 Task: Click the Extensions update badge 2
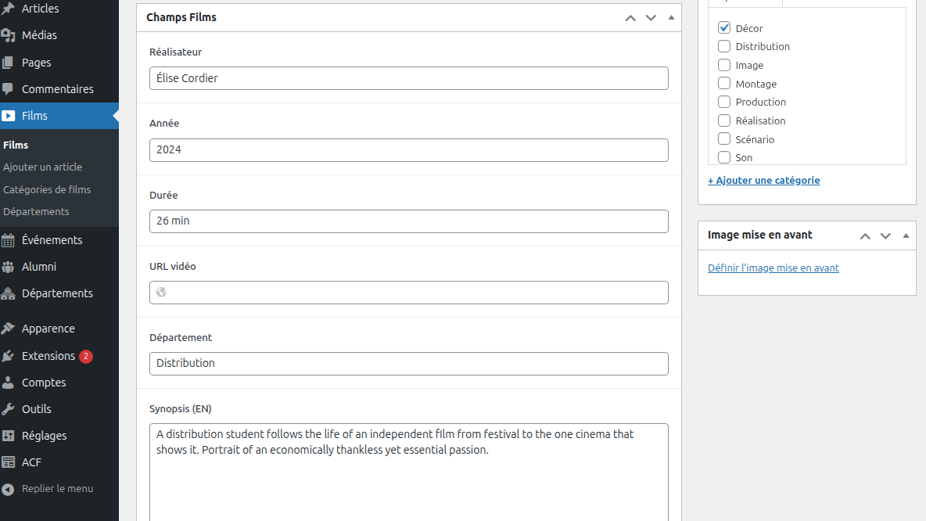(x=86, y=356)
